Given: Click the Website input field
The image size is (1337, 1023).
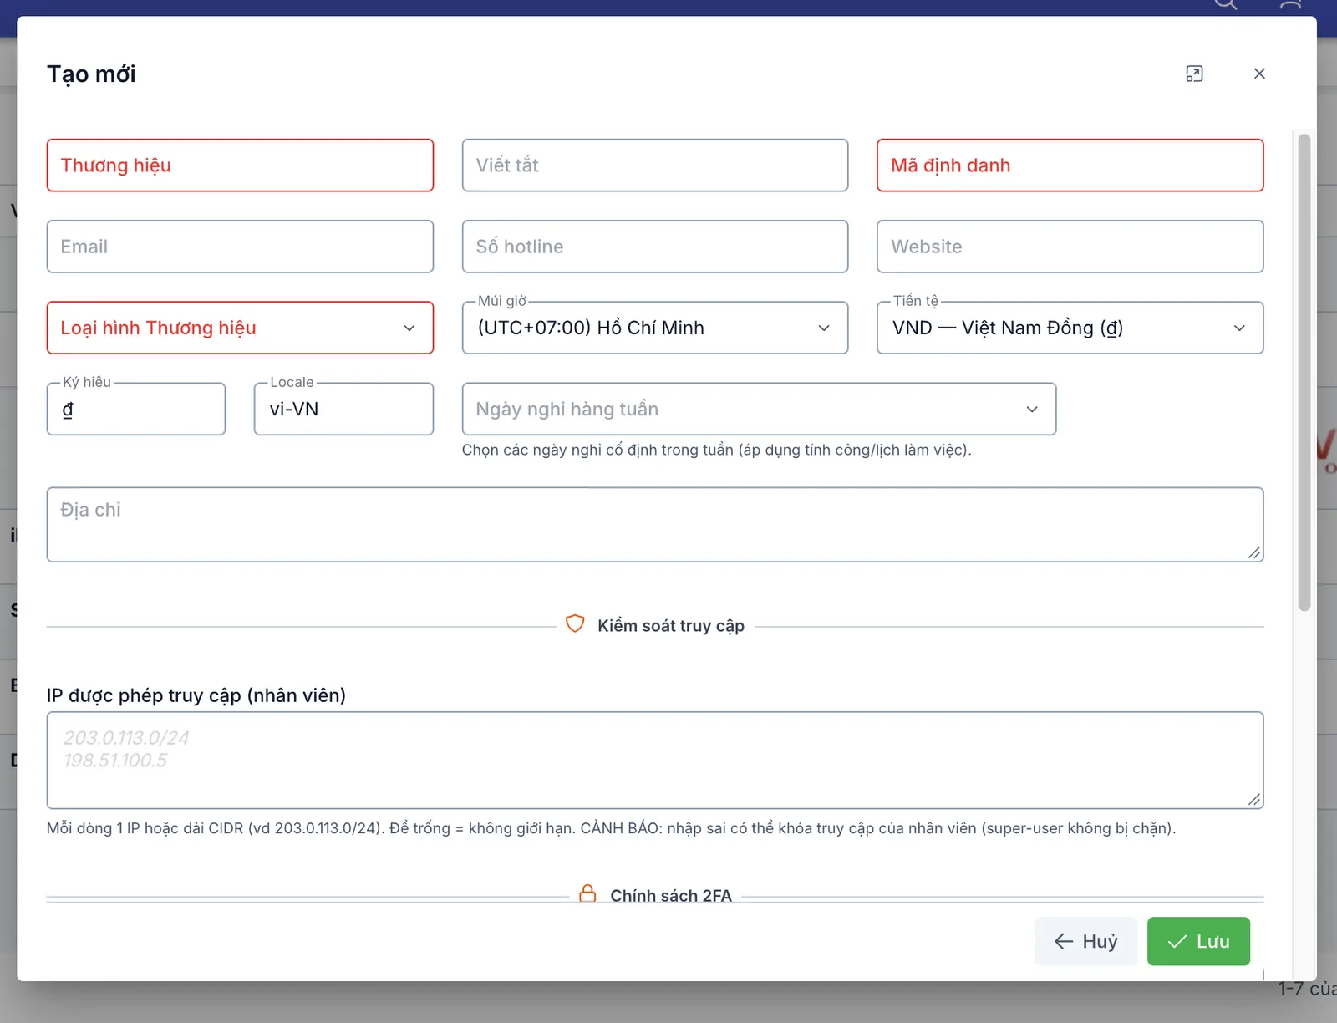Looking at the screenshot, I should coord(1070,247).
